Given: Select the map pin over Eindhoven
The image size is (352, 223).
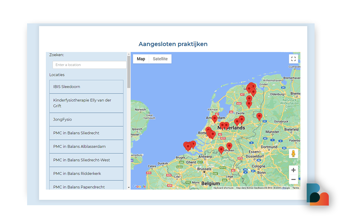Looking at the screenshot, I should (x=229, y=147).
